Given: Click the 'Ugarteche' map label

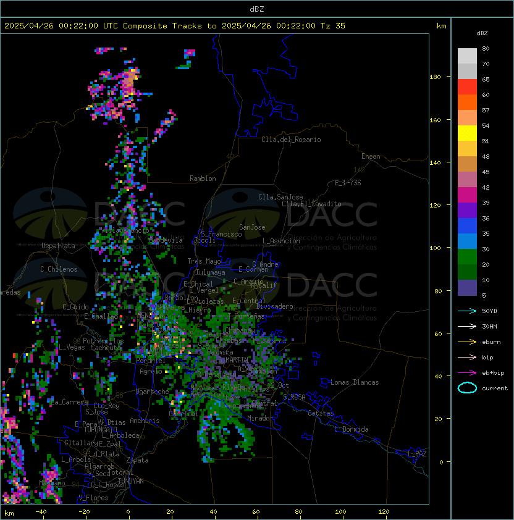Looking at the screenshot, I should coord(153,392).
